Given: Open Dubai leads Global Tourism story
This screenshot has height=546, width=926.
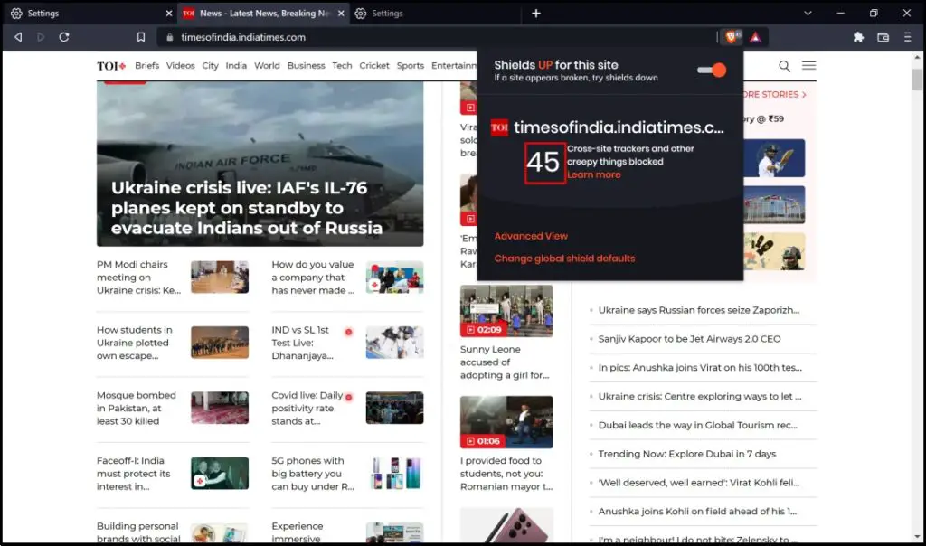Looking at the screenshot, I should (x=697, y=426).
